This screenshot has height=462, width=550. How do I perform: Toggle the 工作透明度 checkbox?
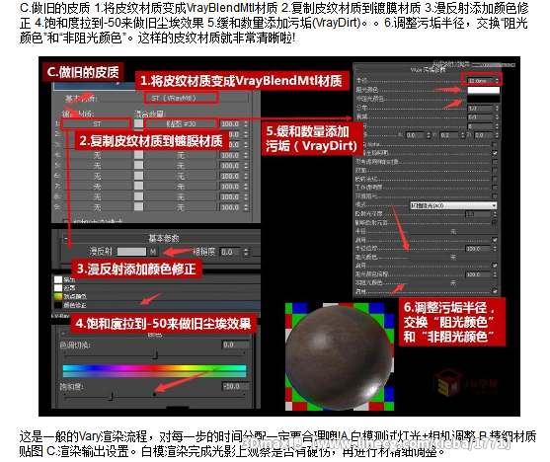point(495,188)
